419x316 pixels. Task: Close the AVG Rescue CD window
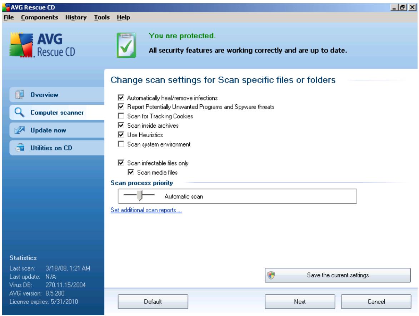pos(412,8)
